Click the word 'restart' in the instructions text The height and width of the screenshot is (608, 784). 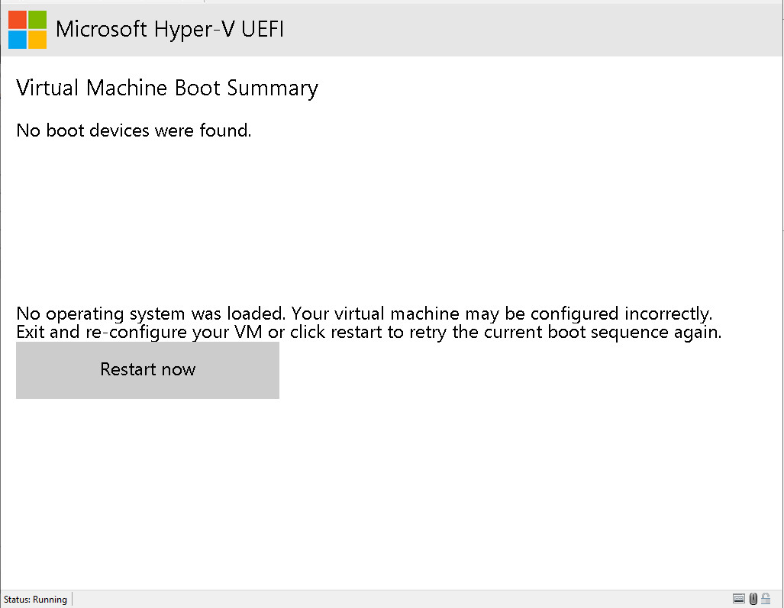click(356, 333)
